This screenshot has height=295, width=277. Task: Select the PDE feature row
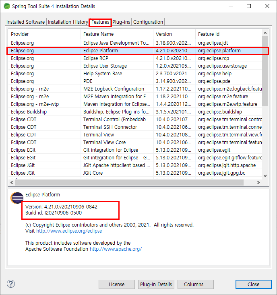135,81
